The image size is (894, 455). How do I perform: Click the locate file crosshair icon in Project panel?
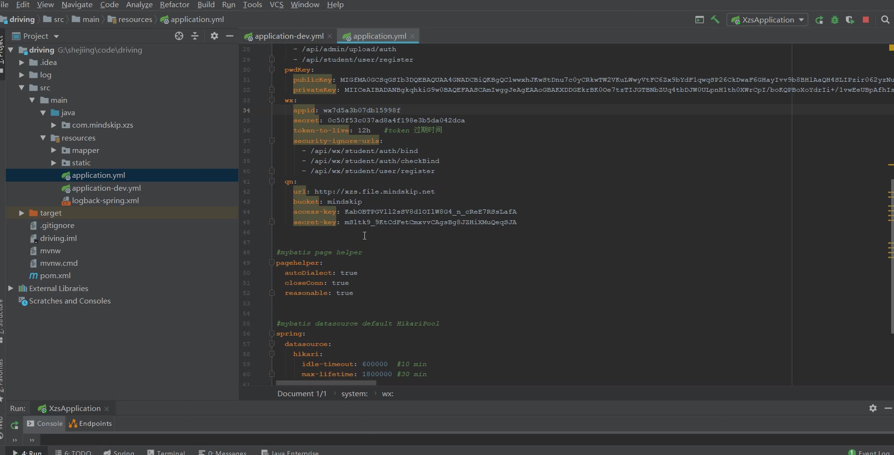pos(179,36)
